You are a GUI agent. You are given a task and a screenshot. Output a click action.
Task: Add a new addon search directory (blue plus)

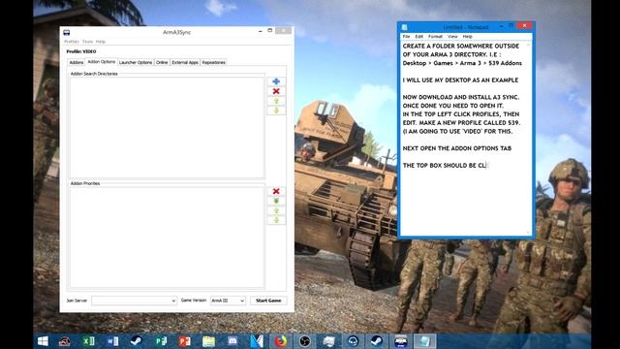[276, 81]
